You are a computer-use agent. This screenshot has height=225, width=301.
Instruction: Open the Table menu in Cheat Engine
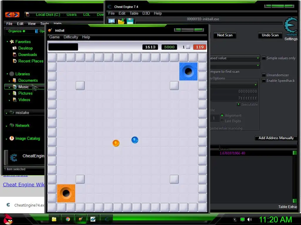point(134,13)
